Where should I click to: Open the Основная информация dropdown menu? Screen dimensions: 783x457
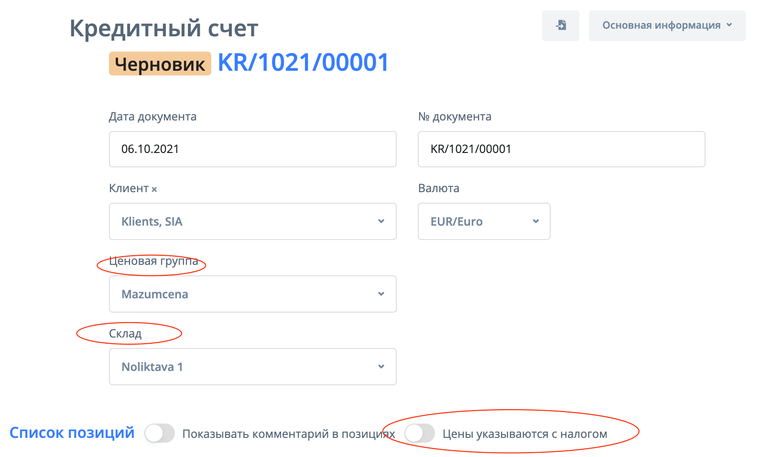(661, 25)
